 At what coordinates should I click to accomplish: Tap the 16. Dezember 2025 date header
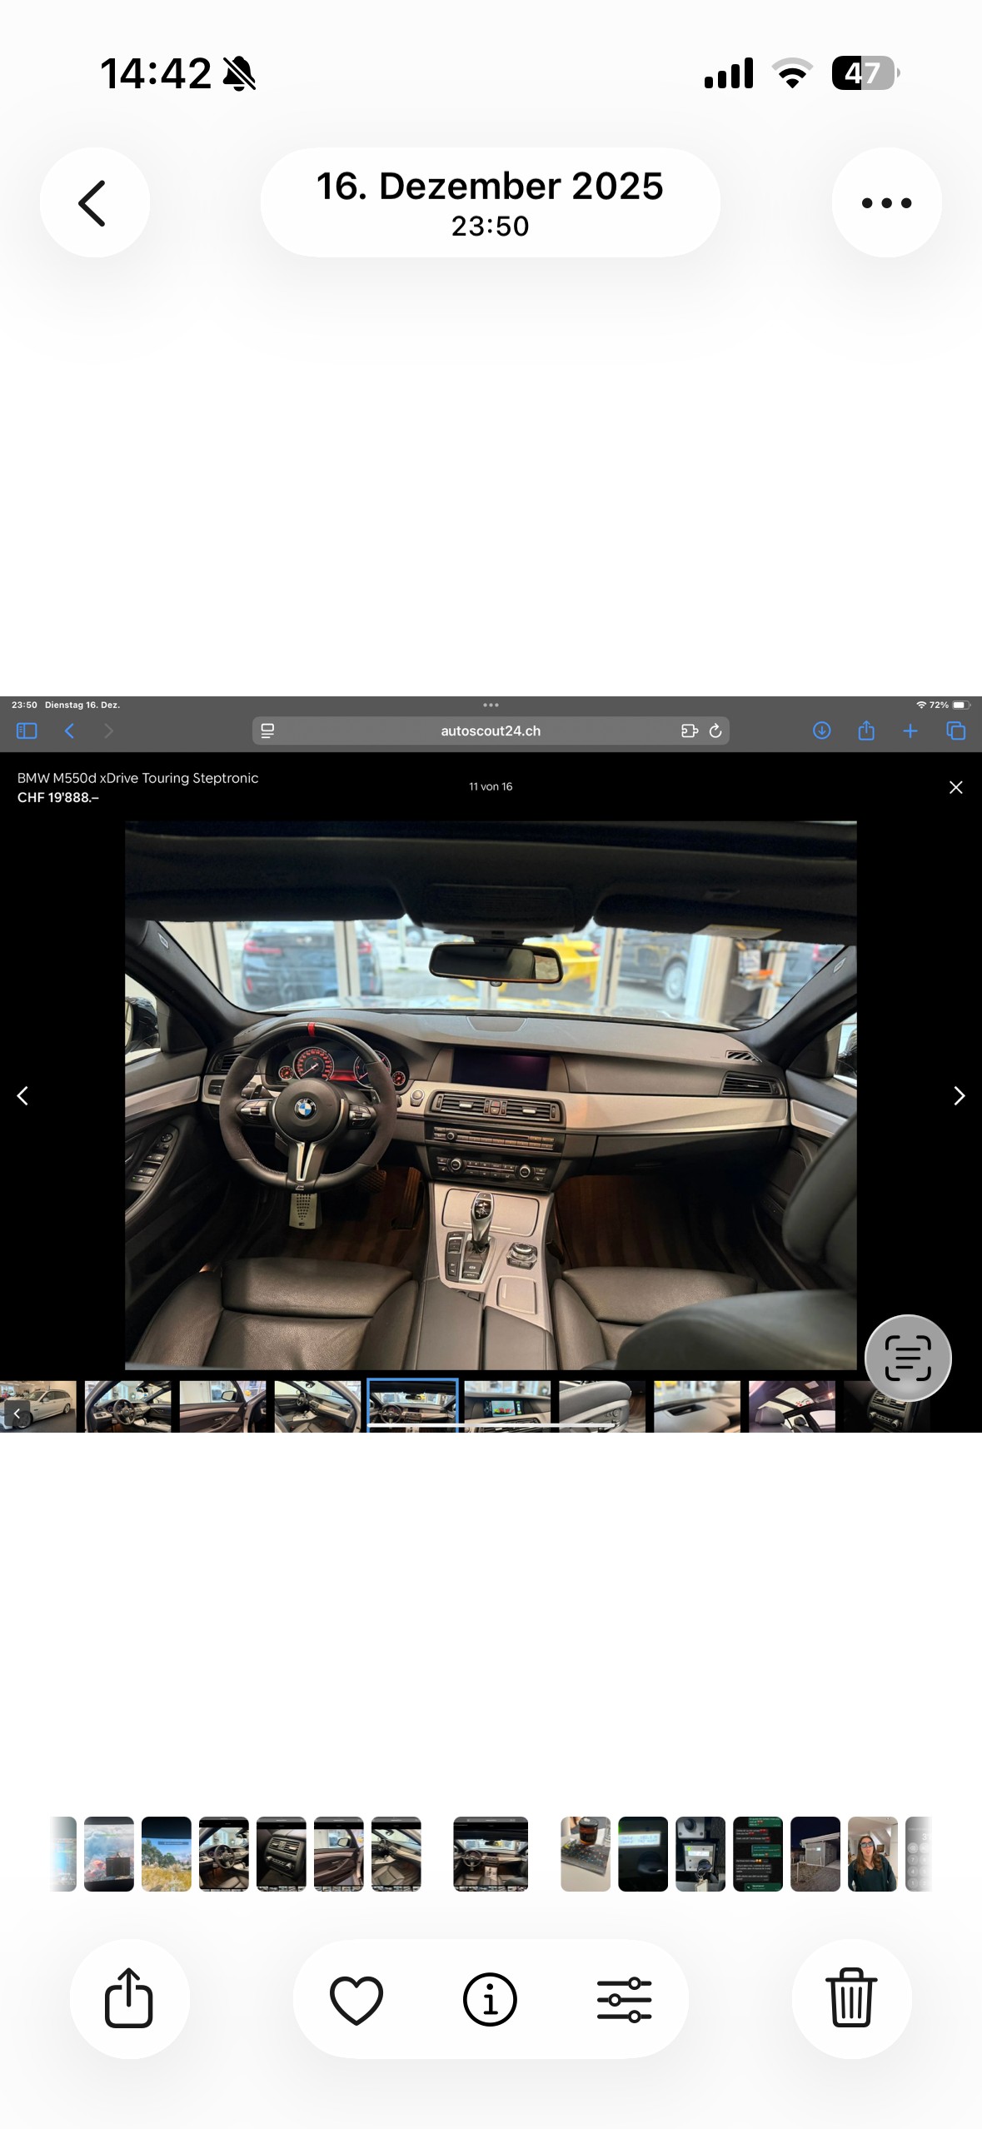tap(490, 202)
